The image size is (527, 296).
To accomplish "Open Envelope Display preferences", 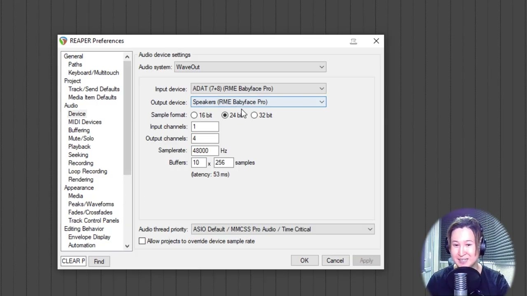I will click(x=89, y=237).
